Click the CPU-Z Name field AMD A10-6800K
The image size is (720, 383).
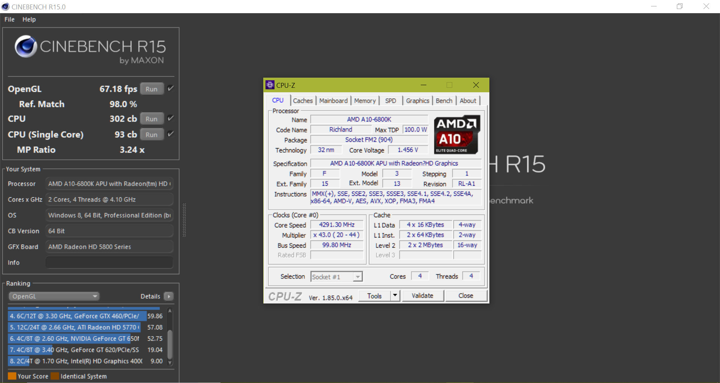369,119
